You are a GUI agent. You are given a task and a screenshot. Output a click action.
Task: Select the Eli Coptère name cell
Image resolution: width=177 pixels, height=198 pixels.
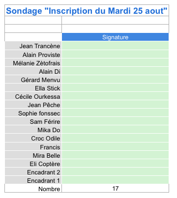coord(33,164)
